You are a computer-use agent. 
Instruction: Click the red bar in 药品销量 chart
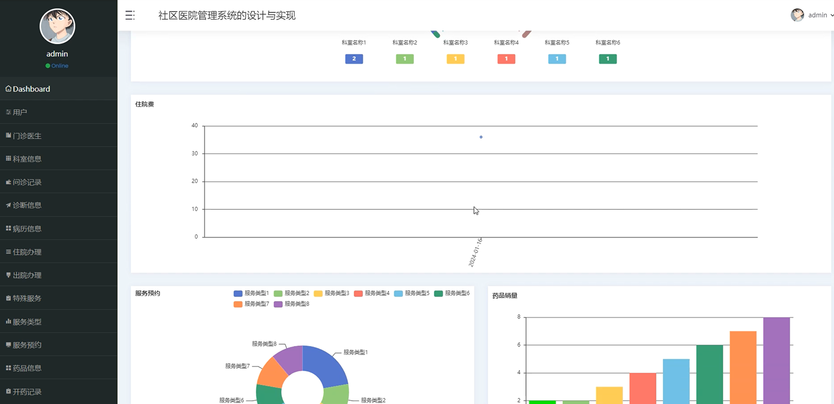coord(643,388)
